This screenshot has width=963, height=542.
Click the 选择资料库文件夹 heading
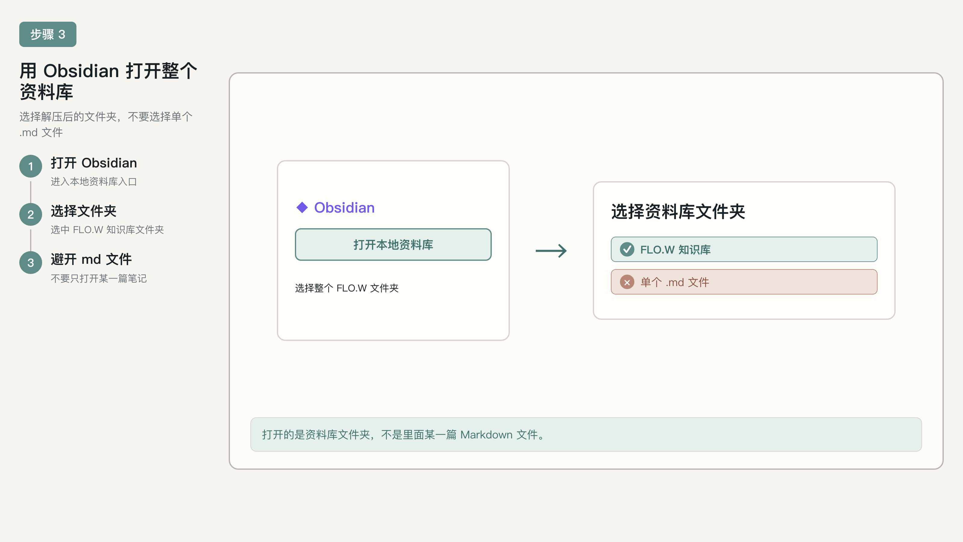point(678,211)
